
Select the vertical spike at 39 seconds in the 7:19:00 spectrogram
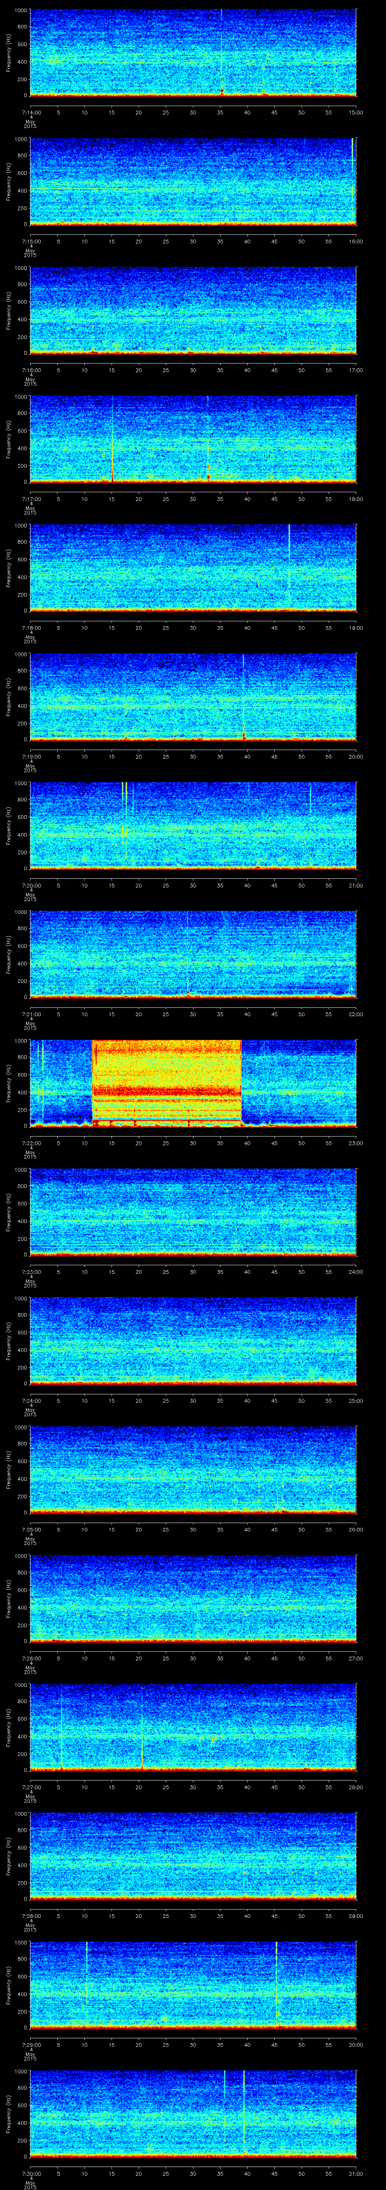244,696
